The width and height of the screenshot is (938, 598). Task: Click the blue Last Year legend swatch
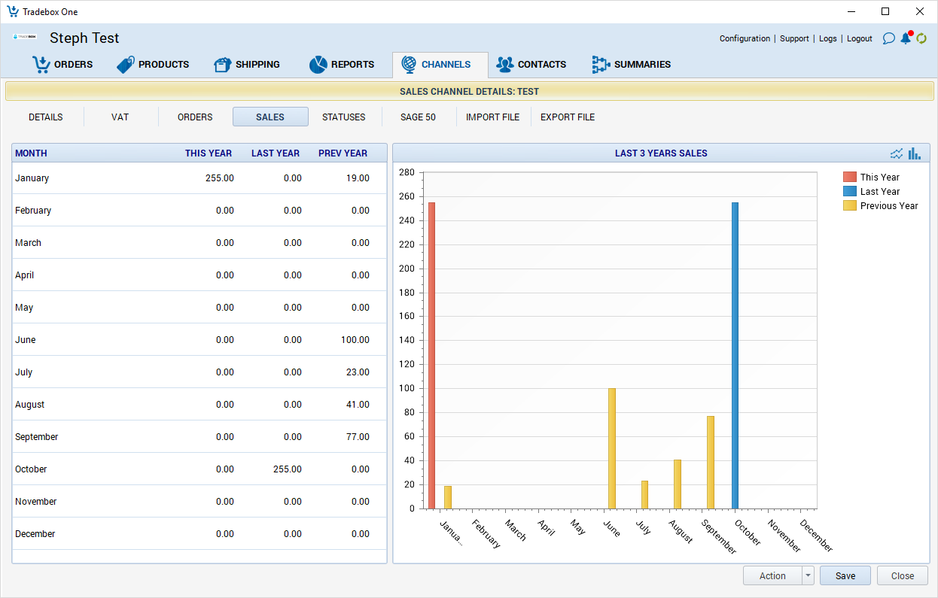click(x=849, y=192)
